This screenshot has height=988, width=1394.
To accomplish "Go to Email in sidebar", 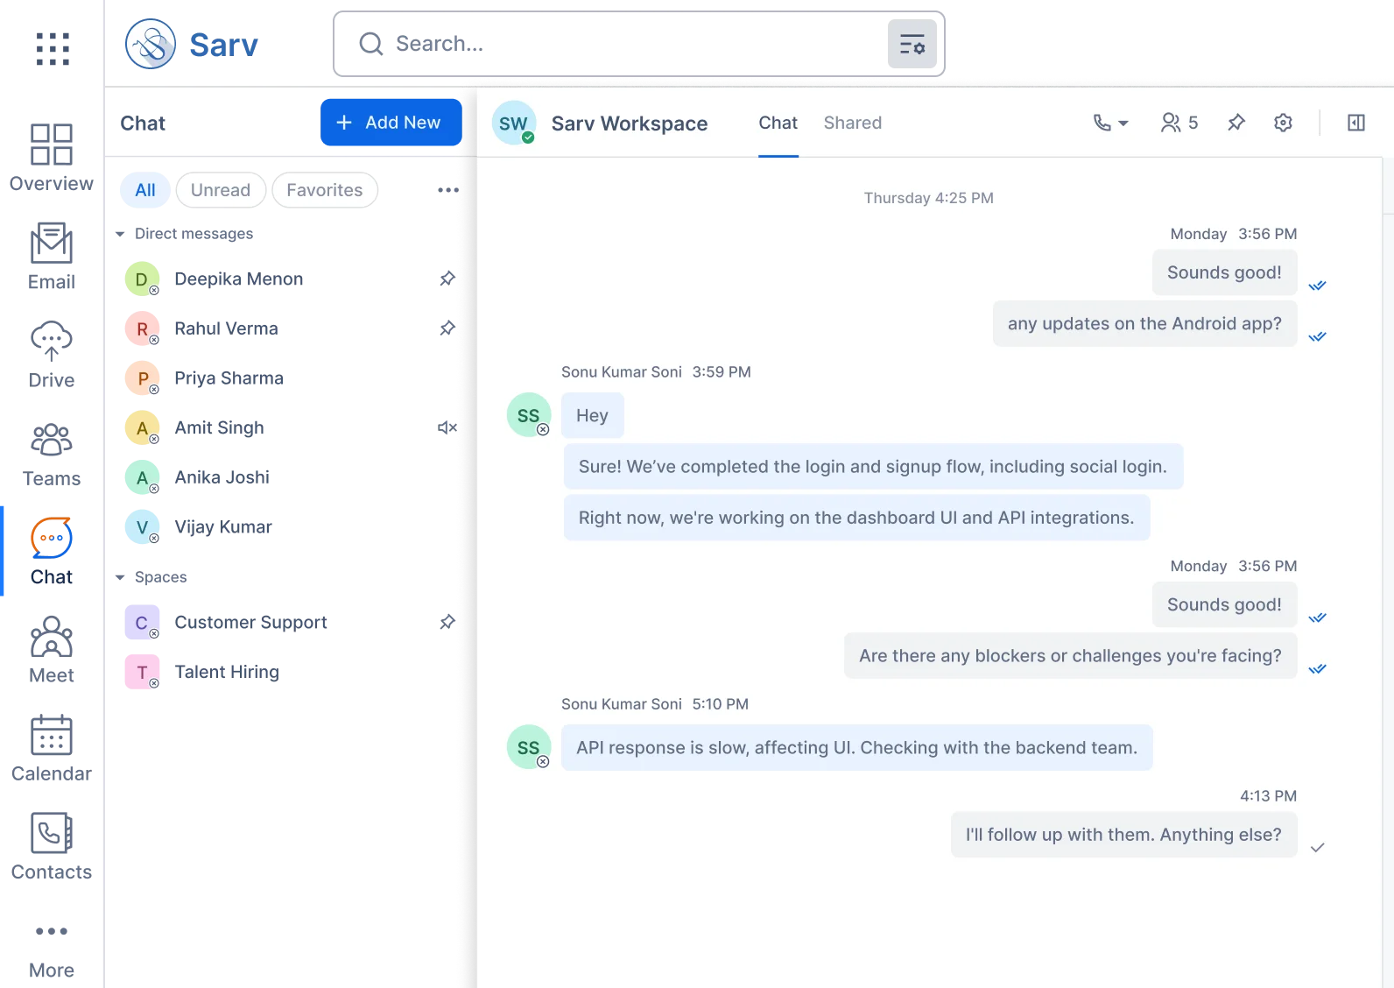I will (52, 257).
